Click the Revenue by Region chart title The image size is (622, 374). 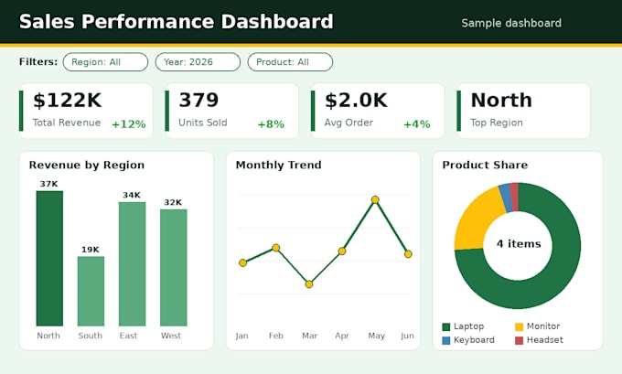[x=87, y=165]
